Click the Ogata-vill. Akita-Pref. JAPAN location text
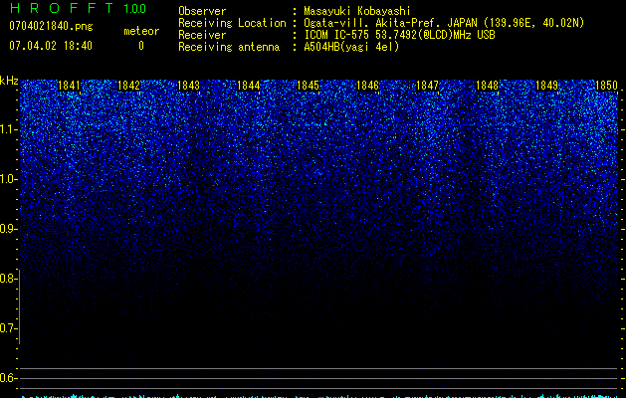626x398 pixels. pos(444,23)
